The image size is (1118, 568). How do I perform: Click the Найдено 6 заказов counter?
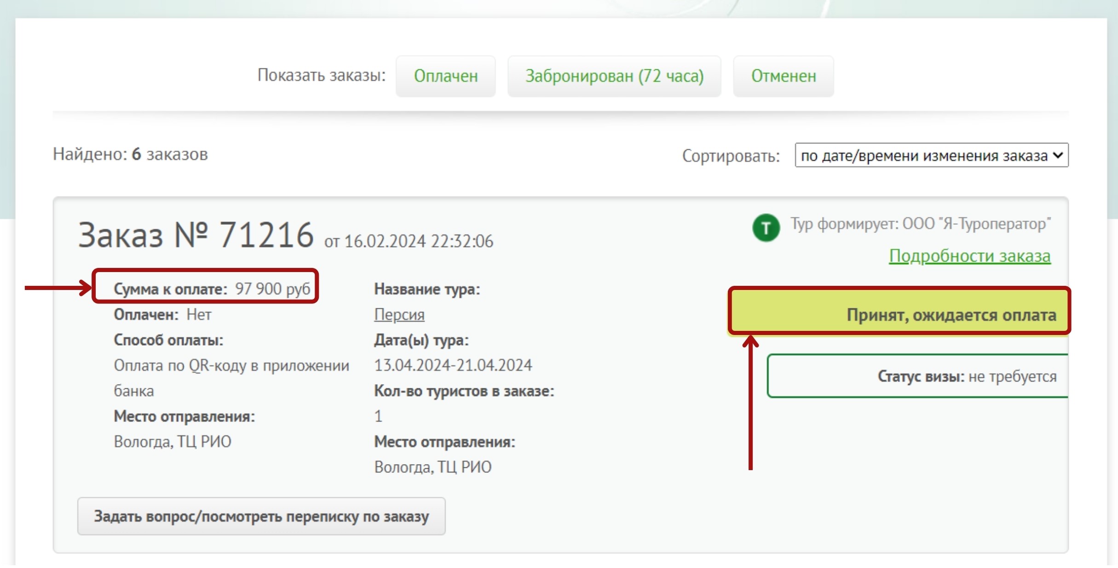[x=130, y=154]
